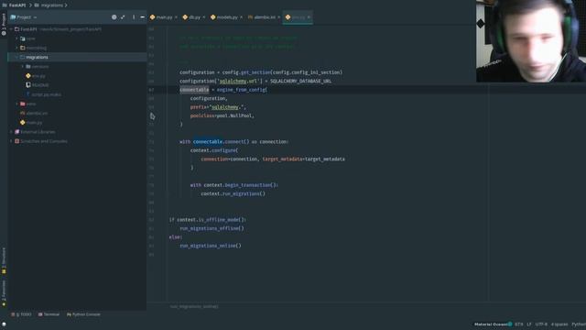Click run_migrations_online breadcrumb under editor
586x330 pixels.
tap(194, 306)
